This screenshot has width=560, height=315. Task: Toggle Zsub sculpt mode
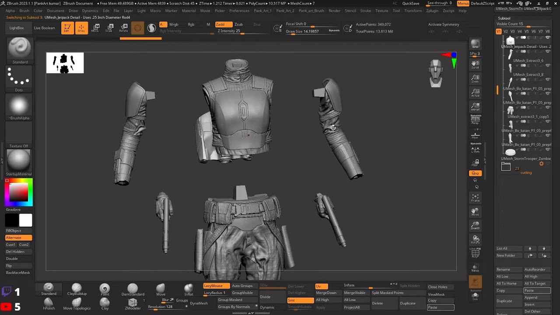pyautogui.click(x=238, y=24)
